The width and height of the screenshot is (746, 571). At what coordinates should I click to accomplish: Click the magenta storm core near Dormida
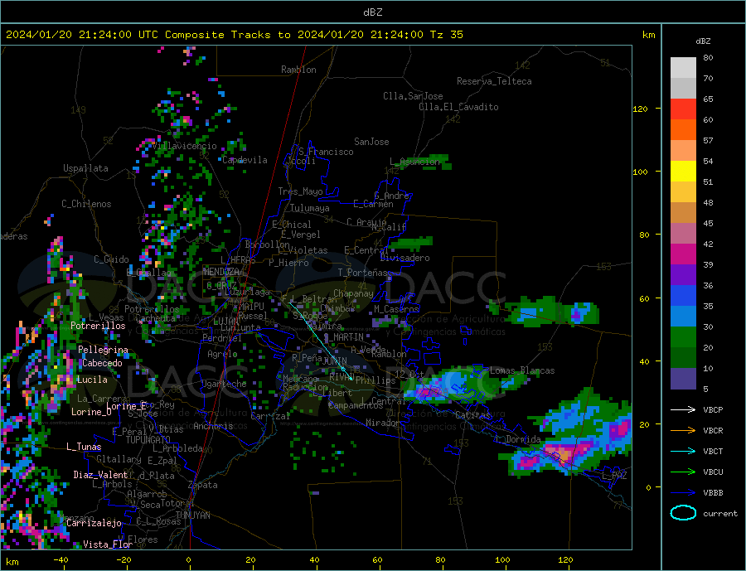pyautogui.click(x=563, y=453)
